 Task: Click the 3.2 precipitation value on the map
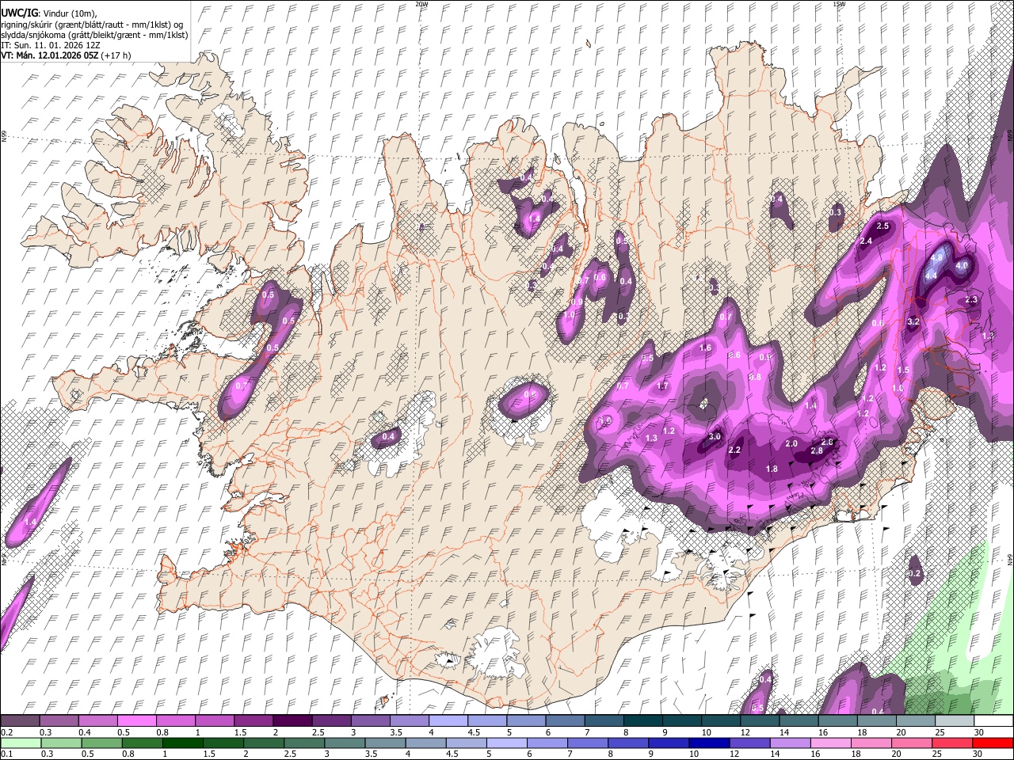(x=913, y=321)
